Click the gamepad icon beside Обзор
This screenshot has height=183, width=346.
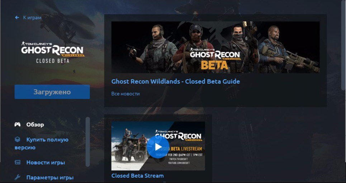18,124
